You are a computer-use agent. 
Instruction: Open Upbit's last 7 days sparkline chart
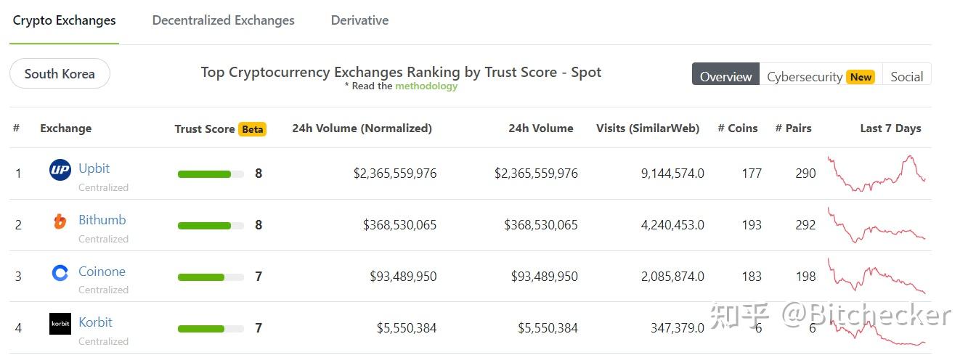(876, 174)
